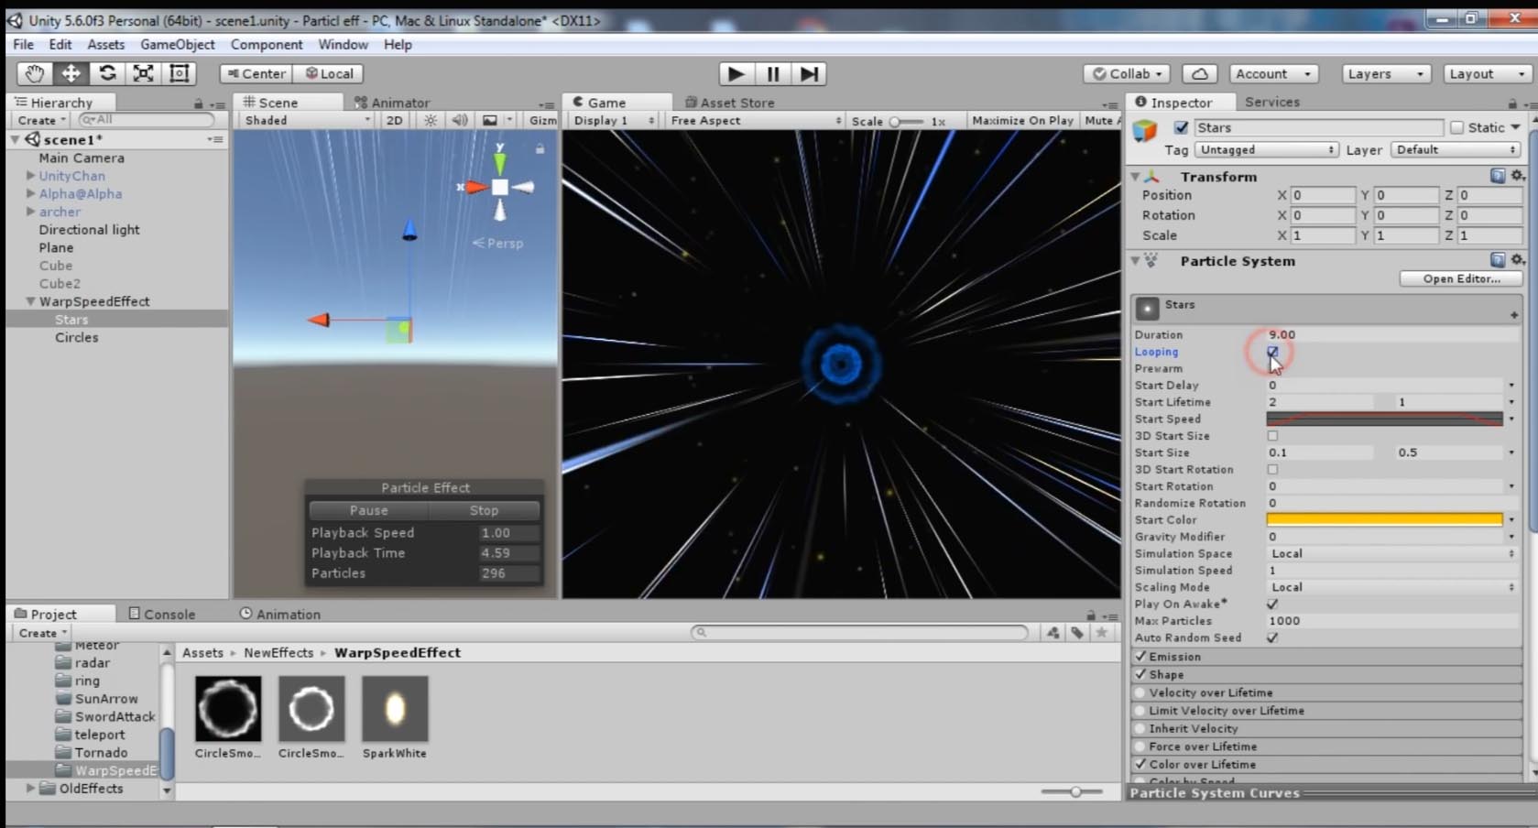Open the Cloud services icon
This screenshot has width=1538, height=828.
(x=1199, y=73)
